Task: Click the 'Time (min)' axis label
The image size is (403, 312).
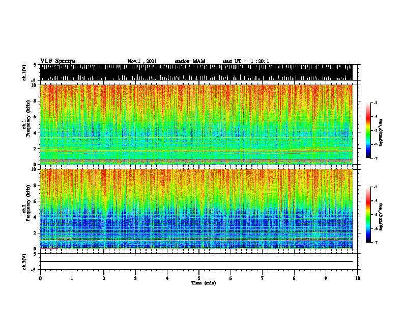Action: pyautogui.click(x=204, y=283)
